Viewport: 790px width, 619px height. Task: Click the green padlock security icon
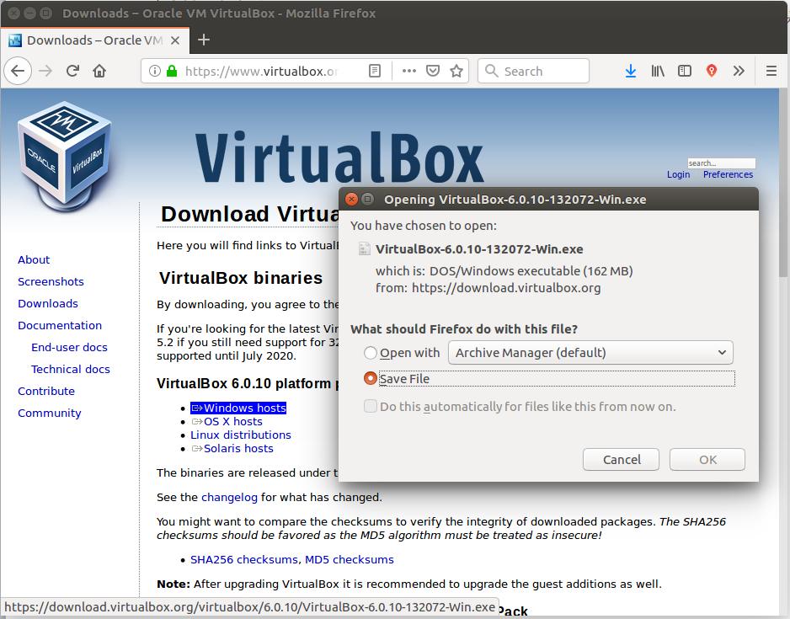172,71
